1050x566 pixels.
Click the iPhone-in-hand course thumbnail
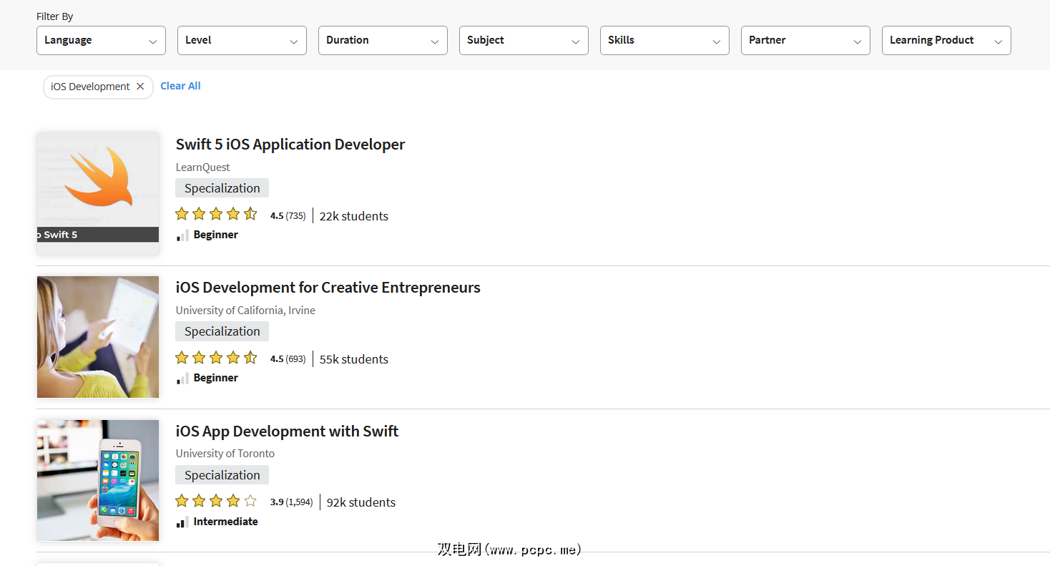(98, 480)
